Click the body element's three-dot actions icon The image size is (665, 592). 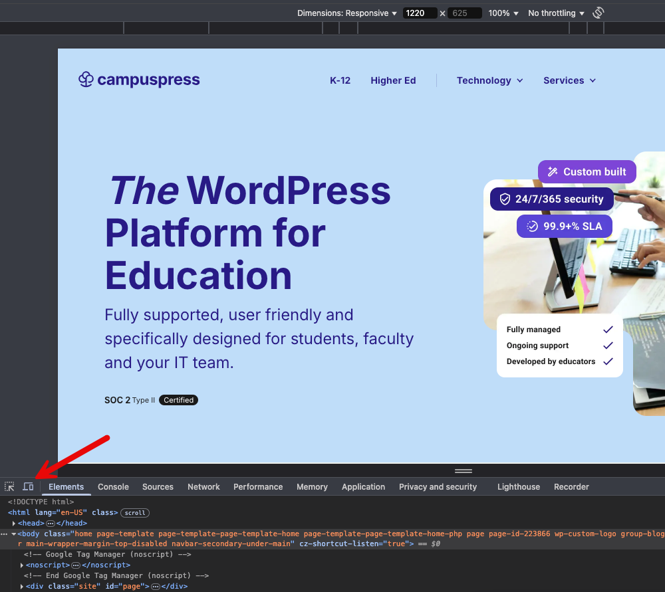(4, 534)
